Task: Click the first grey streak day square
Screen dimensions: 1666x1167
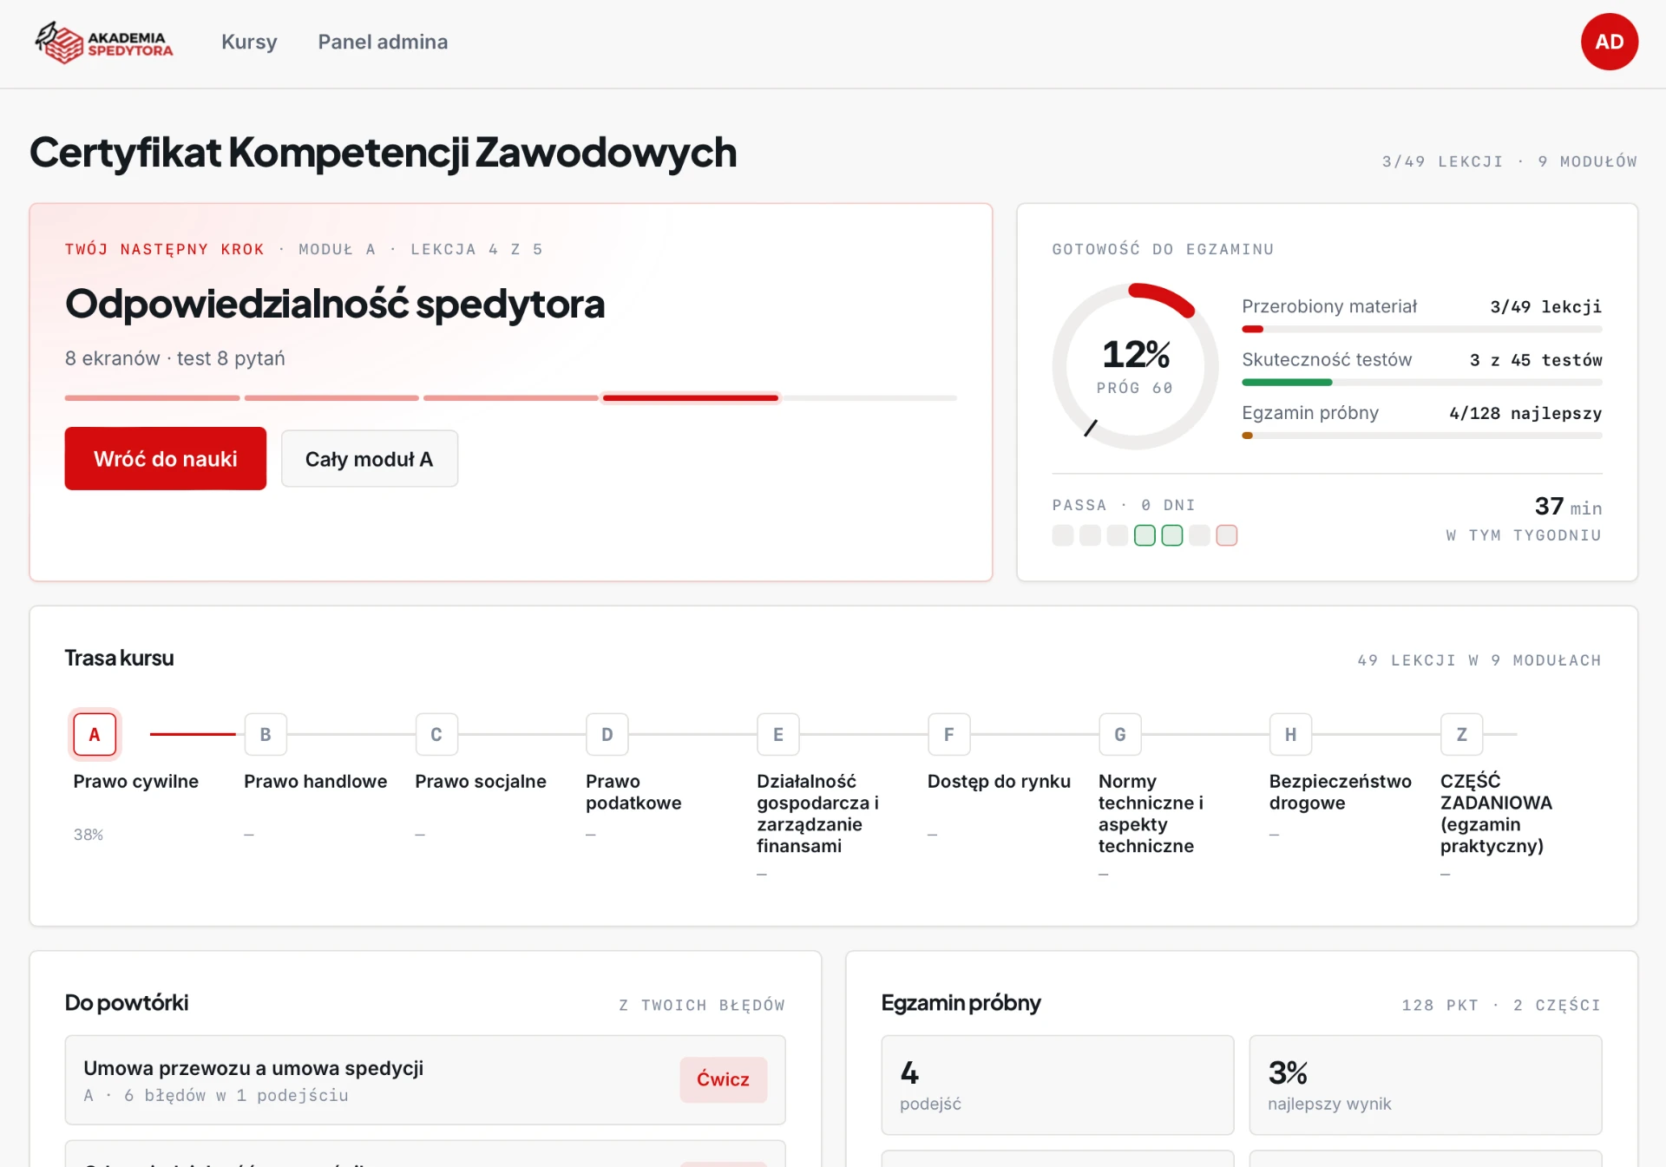Action: coord(1063,535)
